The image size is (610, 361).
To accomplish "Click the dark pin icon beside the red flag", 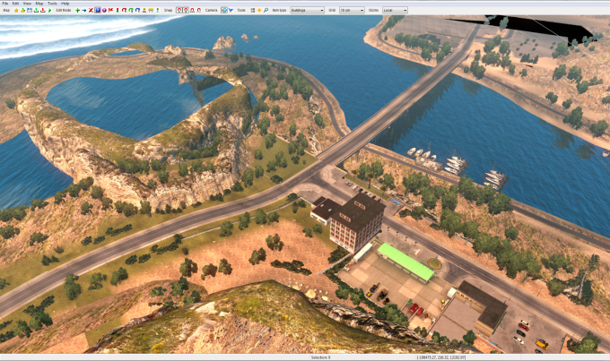I will [118, 10].
